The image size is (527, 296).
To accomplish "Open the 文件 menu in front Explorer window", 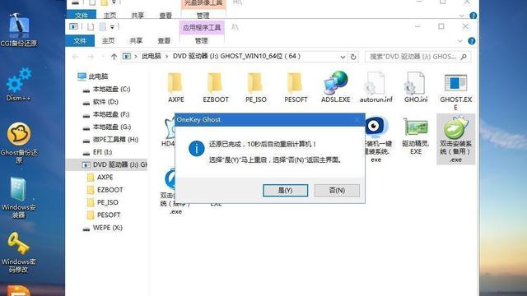I will (x=80, y=40).
